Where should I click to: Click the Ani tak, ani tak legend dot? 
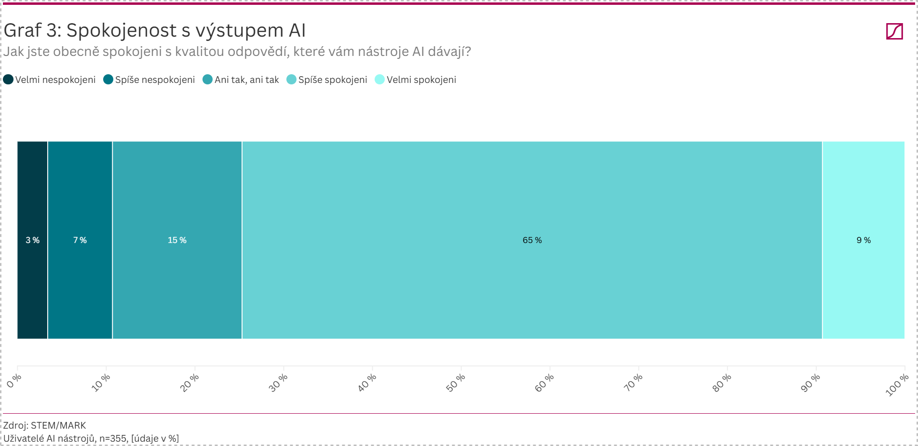[207, 80]
